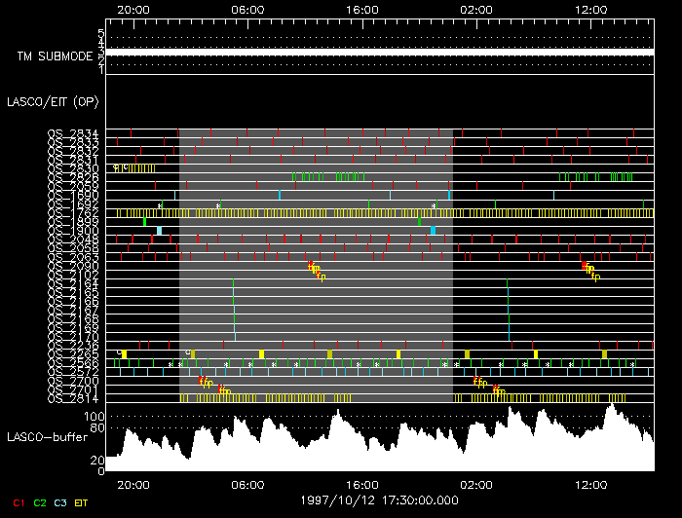Screen dimensions: 682x518
Task: Click the C1 red legend entry
Action: click(x=17, y=502)
